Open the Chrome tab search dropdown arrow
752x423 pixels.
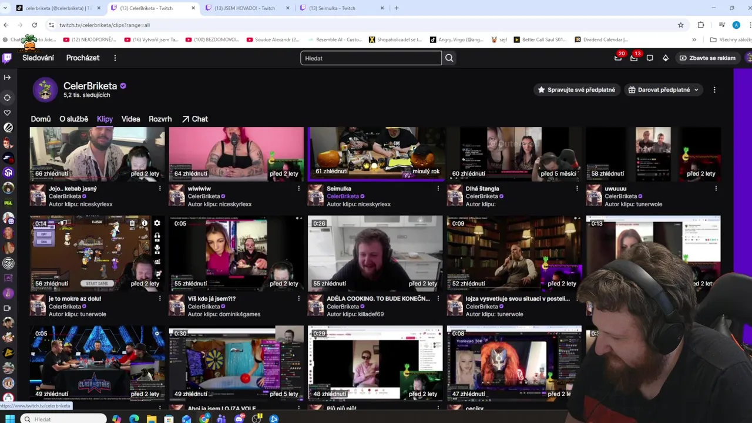(x=6, y=8)
